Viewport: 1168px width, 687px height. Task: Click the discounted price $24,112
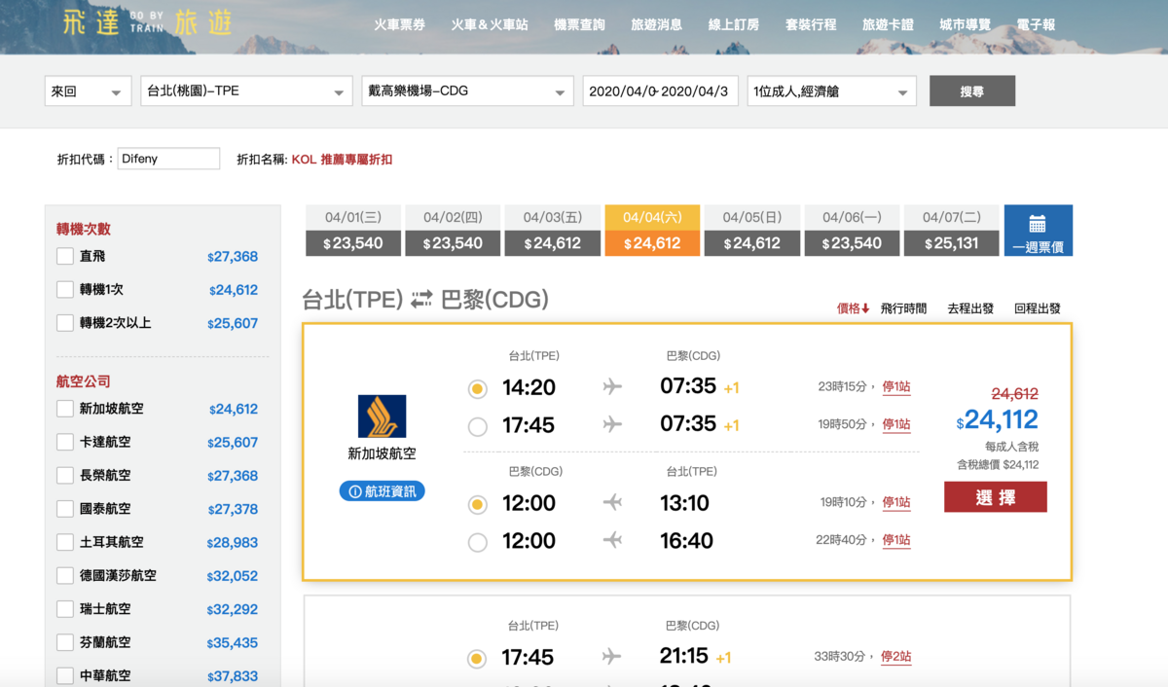pyautogui.click(x=998, y=419)
